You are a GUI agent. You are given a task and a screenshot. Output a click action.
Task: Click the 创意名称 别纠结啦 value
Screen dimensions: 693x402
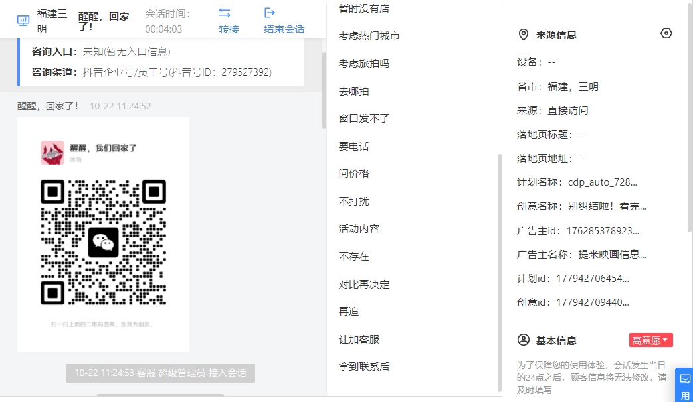(x=607, y=206)
